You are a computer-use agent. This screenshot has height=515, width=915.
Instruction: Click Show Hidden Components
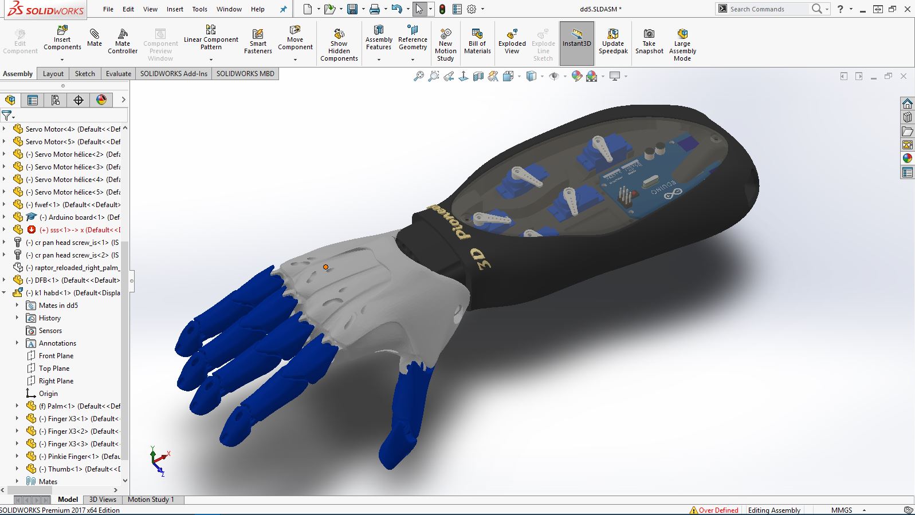click(339, 45)
